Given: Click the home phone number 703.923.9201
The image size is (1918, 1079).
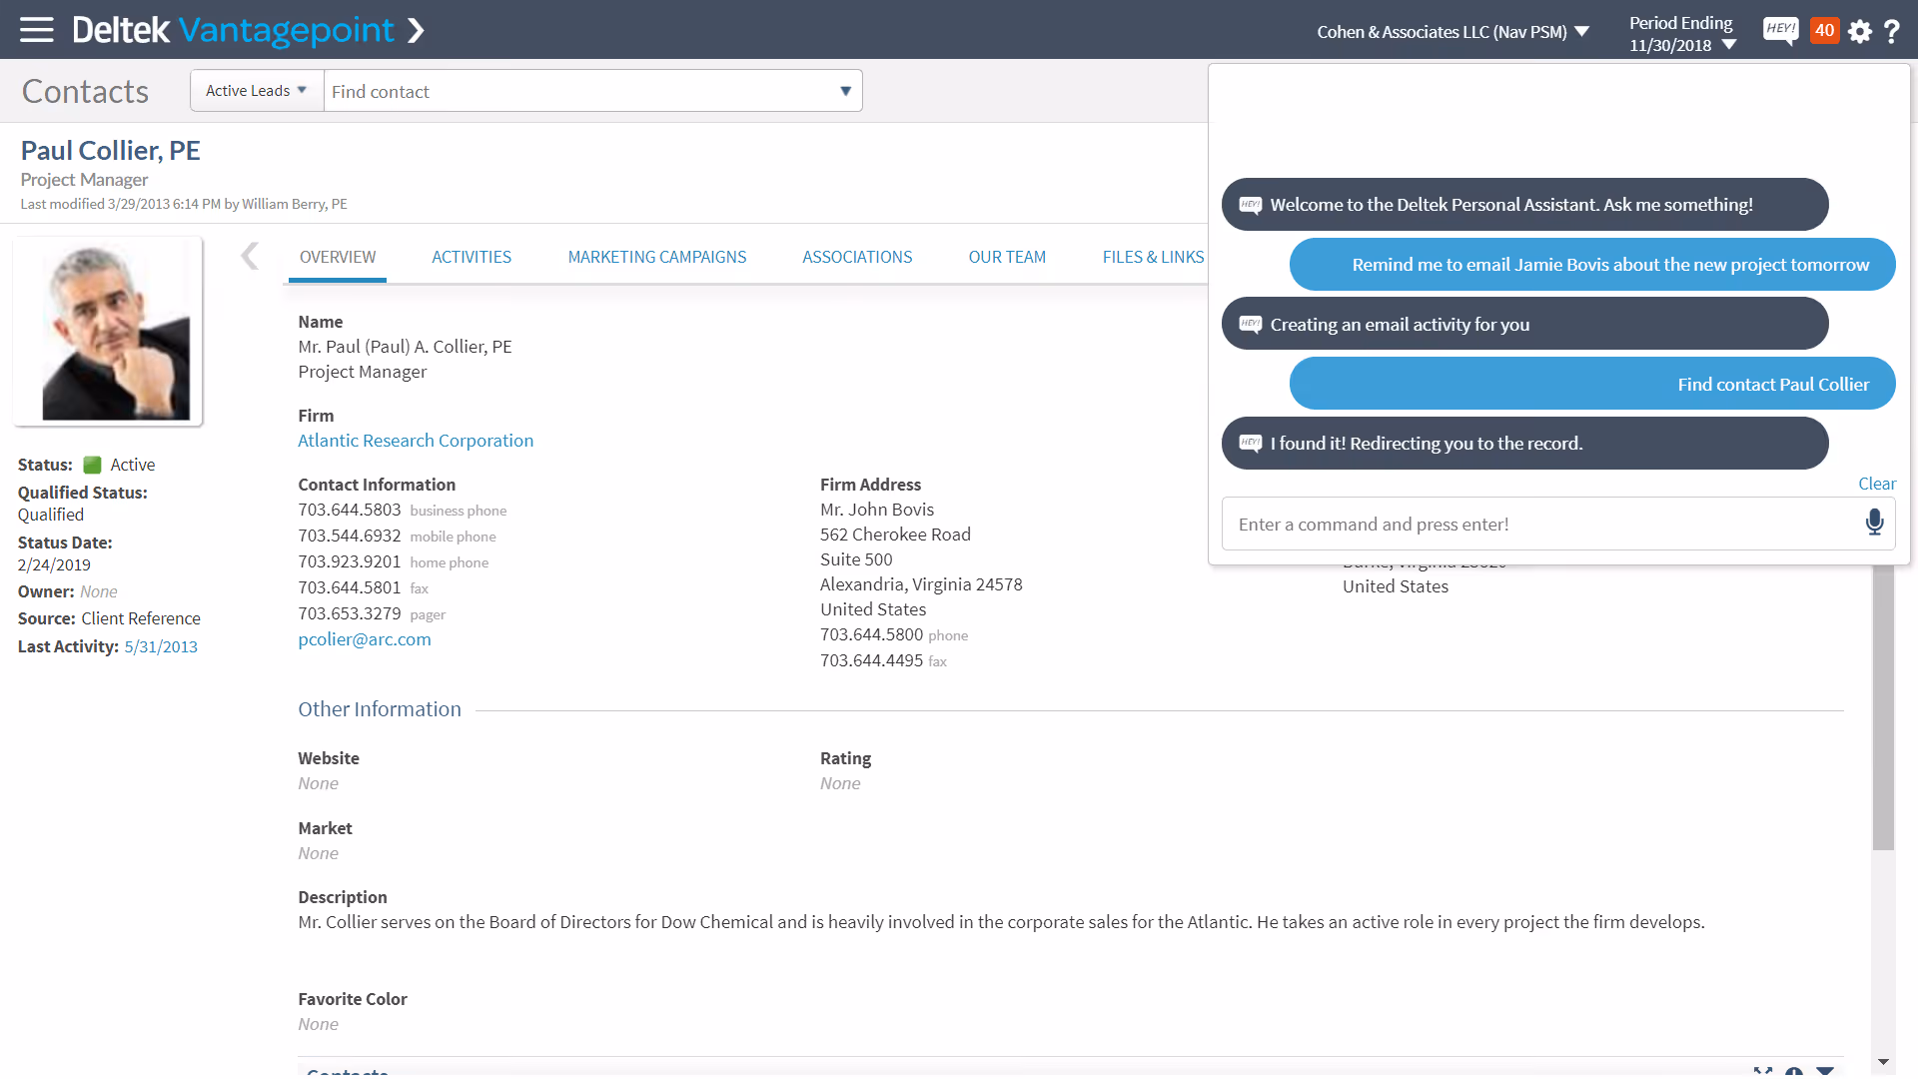Looking at the screenshot, I should click(350, 561).
